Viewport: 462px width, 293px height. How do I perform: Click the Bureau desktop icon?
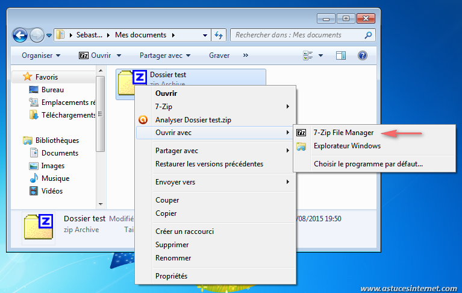[34, 90]
